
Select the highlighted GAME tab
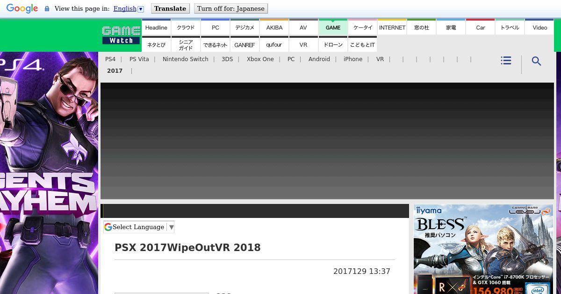(x=333, y=27)
